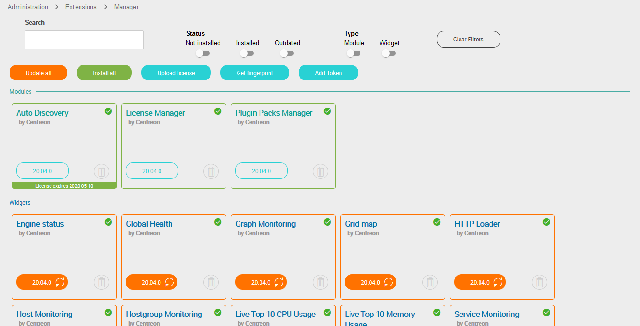Viewport: 640px width, 326px height.
Task: Open Auto Discovery module title
Action: pos(42,113)
